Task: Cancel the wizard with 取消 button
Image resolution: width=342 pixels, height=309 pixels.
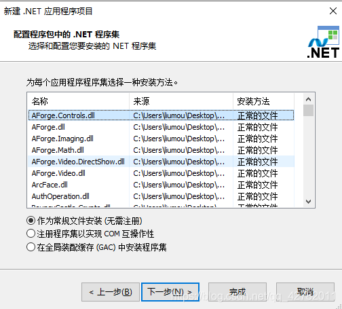Action: pos(305,292)
